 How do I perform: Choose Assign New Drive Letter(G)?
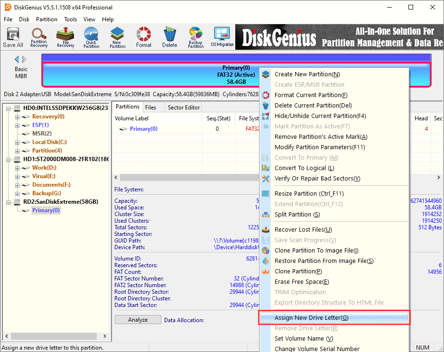333,318
